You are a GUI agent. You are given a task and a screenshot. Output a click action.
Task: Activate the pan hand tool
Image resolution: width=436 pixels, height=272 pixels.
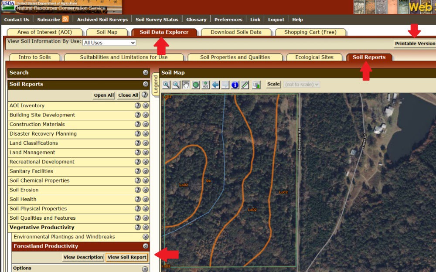pos(186,85)
